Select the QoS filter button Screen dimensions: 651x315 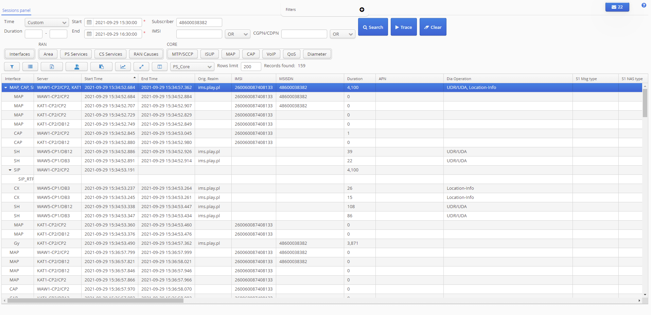pyautogui.click(x=292, y=54)
